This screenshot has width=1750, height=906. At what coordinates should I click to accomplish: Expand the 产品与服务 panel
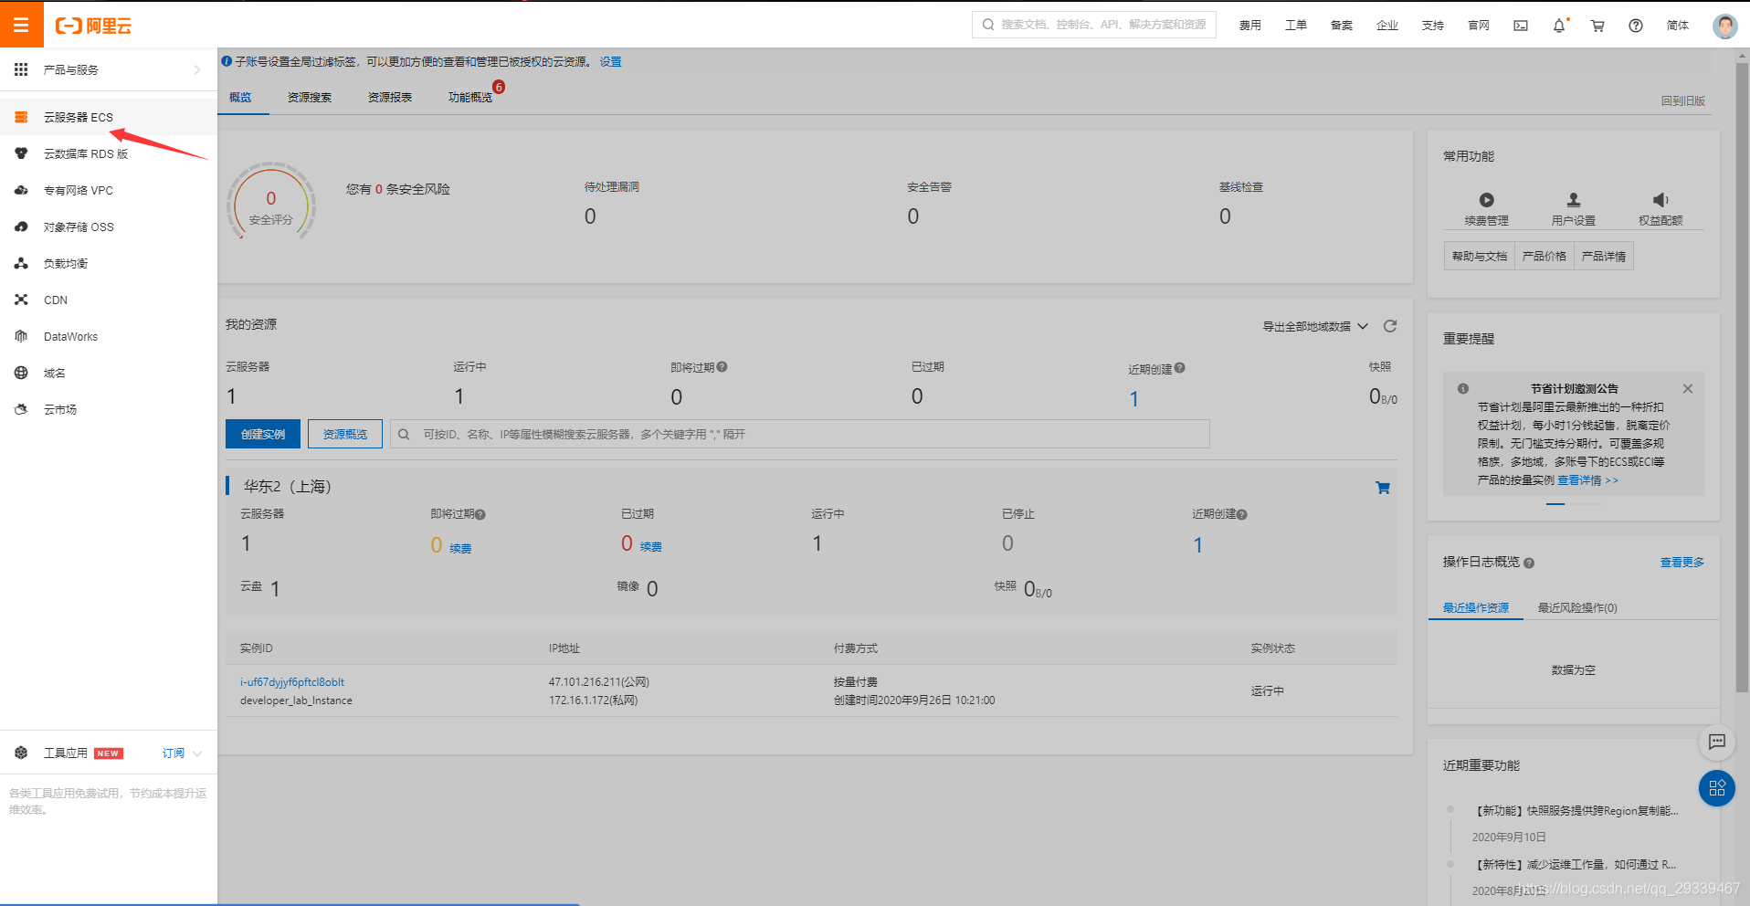(x=108, y=69)
